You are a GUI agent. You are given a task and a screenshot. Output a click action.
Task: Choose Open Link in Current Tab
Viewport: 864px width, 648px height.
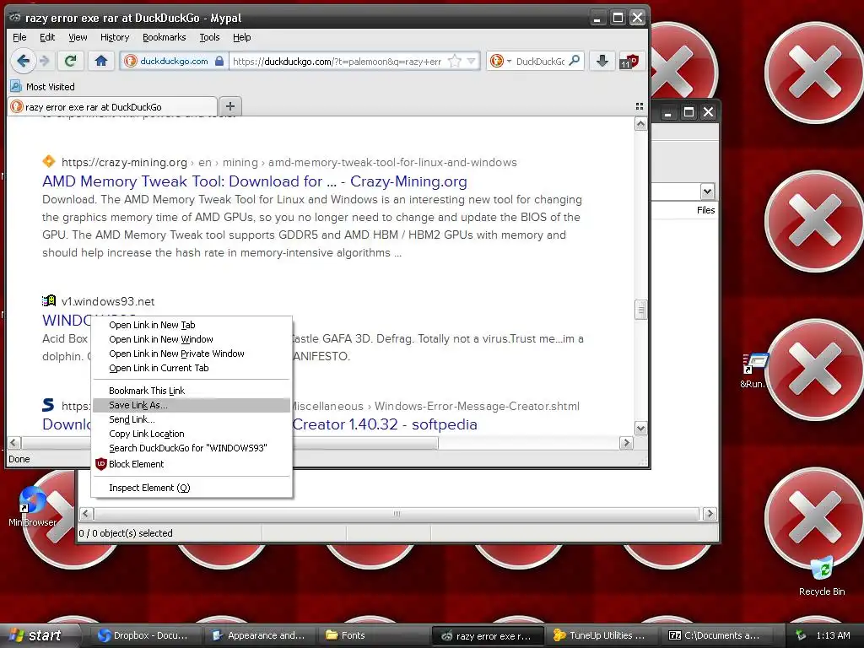click(x=192, y=368)
